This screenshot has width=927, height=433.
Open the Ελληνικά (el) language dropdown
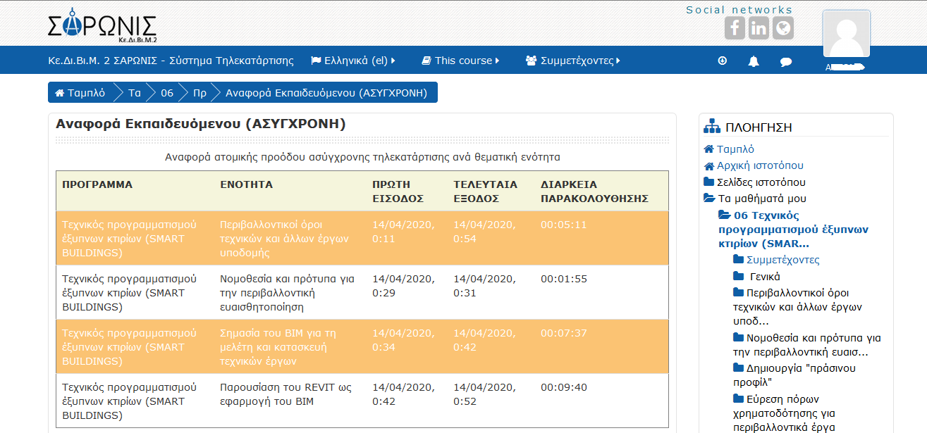(353, 61)
